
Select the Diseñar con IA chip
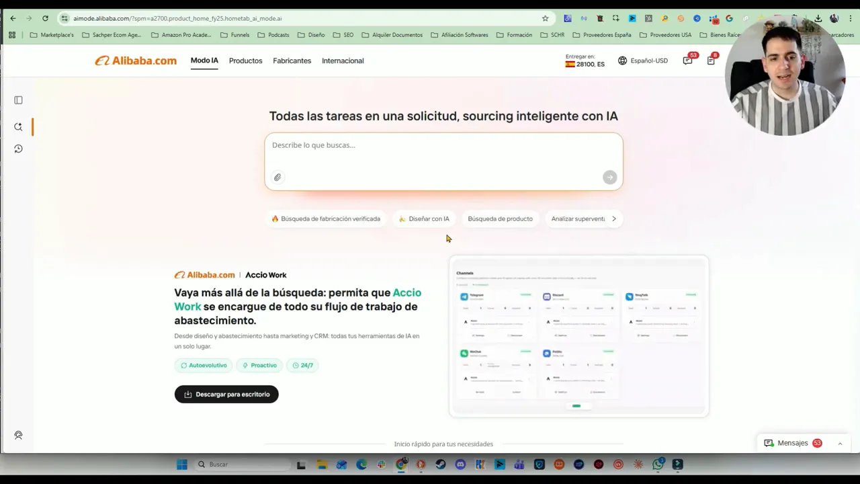[424, 218]
